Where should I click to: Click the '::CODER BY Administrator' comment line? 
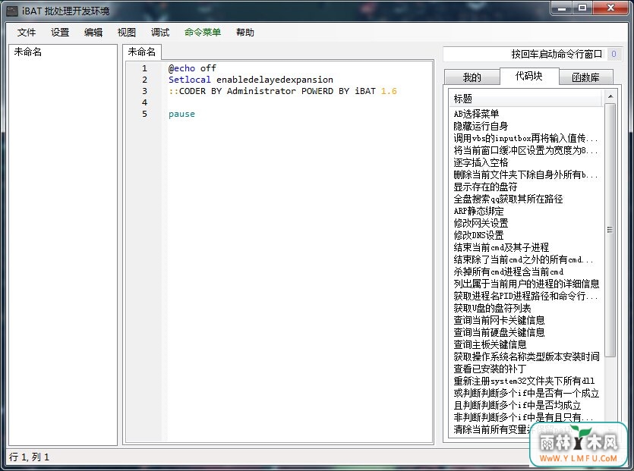(282, 91)
